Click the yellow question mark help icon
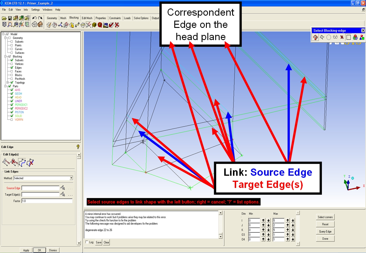The image size is (366, 253). point(78,147)
